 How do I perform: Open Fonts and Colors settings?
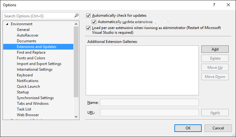coord(31,58)
